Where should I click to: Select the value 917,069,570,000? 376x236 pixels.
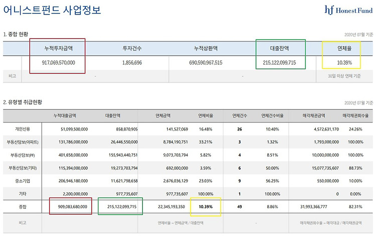coord(59,62)
